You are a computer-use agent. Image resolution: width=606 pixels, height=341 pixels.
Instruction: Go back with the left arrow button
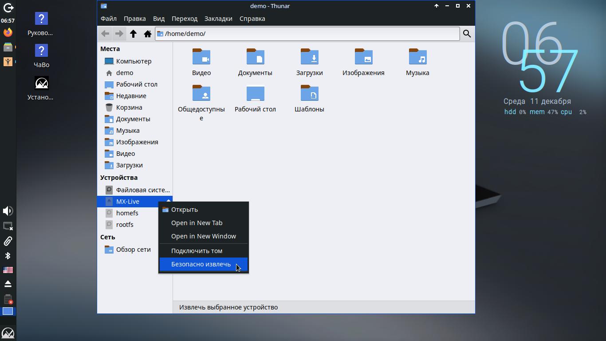pyautogui.click(x=105, y=34)
